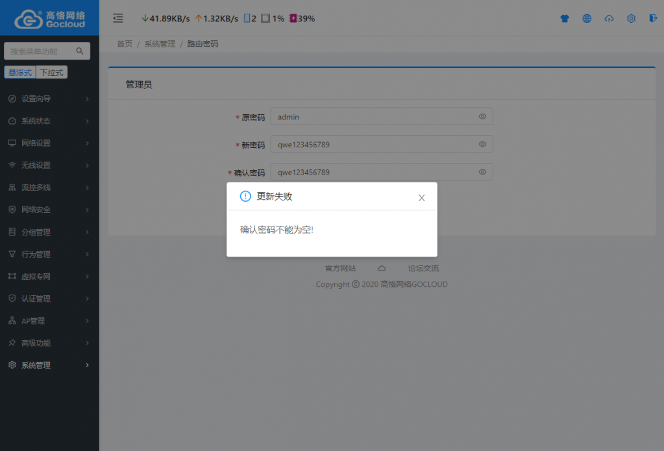This screenshot has width=664, height=451.
Task: Click the 网络设置 monitor icon
Action: 12,143
